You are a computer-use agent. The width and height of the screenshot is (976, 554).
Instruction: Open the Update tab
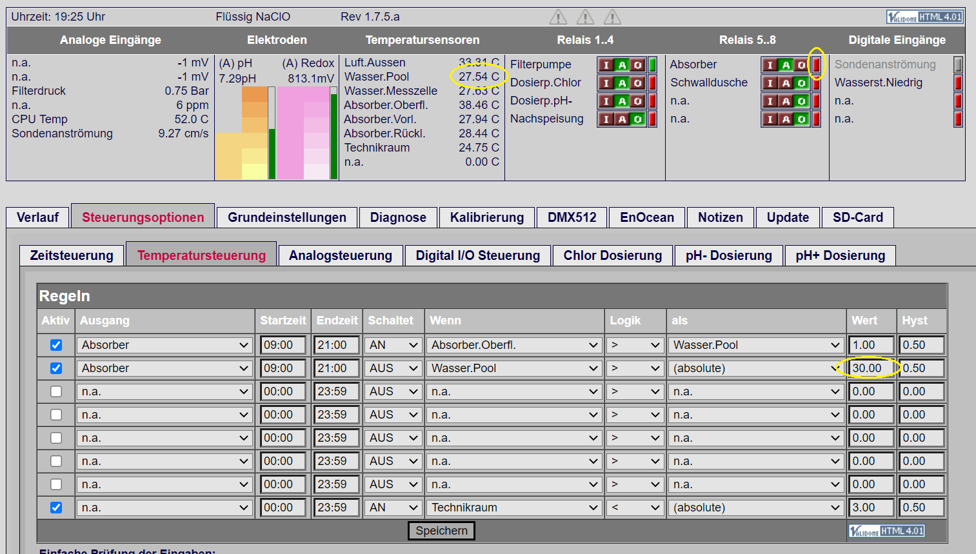(788, 217)
